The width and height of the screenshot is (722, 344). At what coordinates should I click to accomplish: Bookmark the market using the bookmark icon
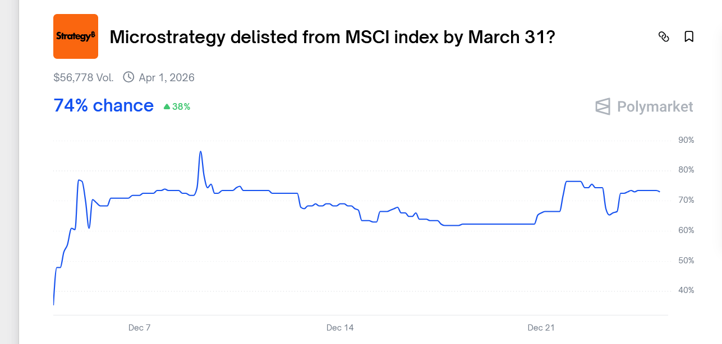click(689, 36)
